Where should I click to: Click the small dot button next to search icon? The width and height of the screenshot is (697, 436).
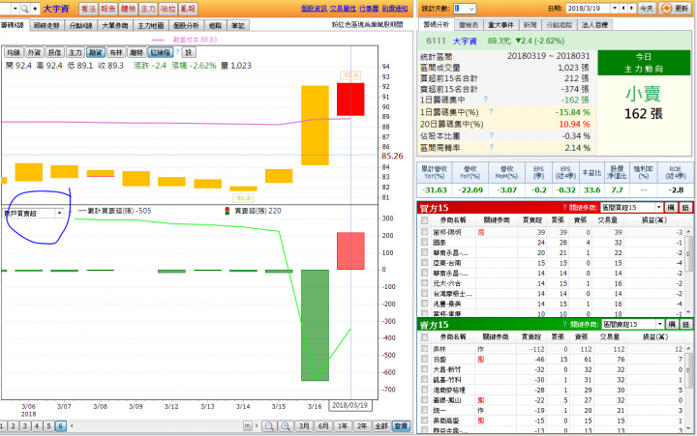35,9
